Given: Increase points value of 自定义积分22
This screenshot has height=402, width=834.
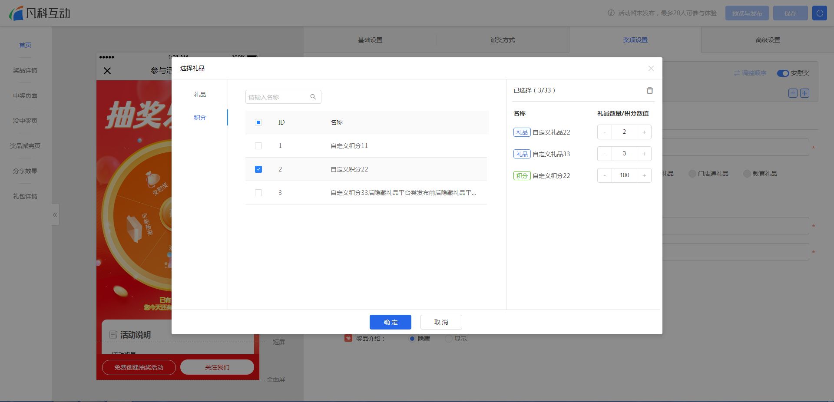Looking at the screenshot, I should point(644,175).
